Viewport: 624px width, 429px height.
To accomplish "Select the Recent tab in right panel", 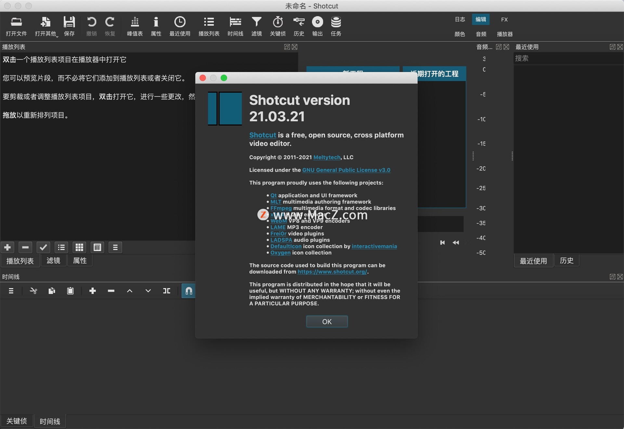I will [533, 261].
